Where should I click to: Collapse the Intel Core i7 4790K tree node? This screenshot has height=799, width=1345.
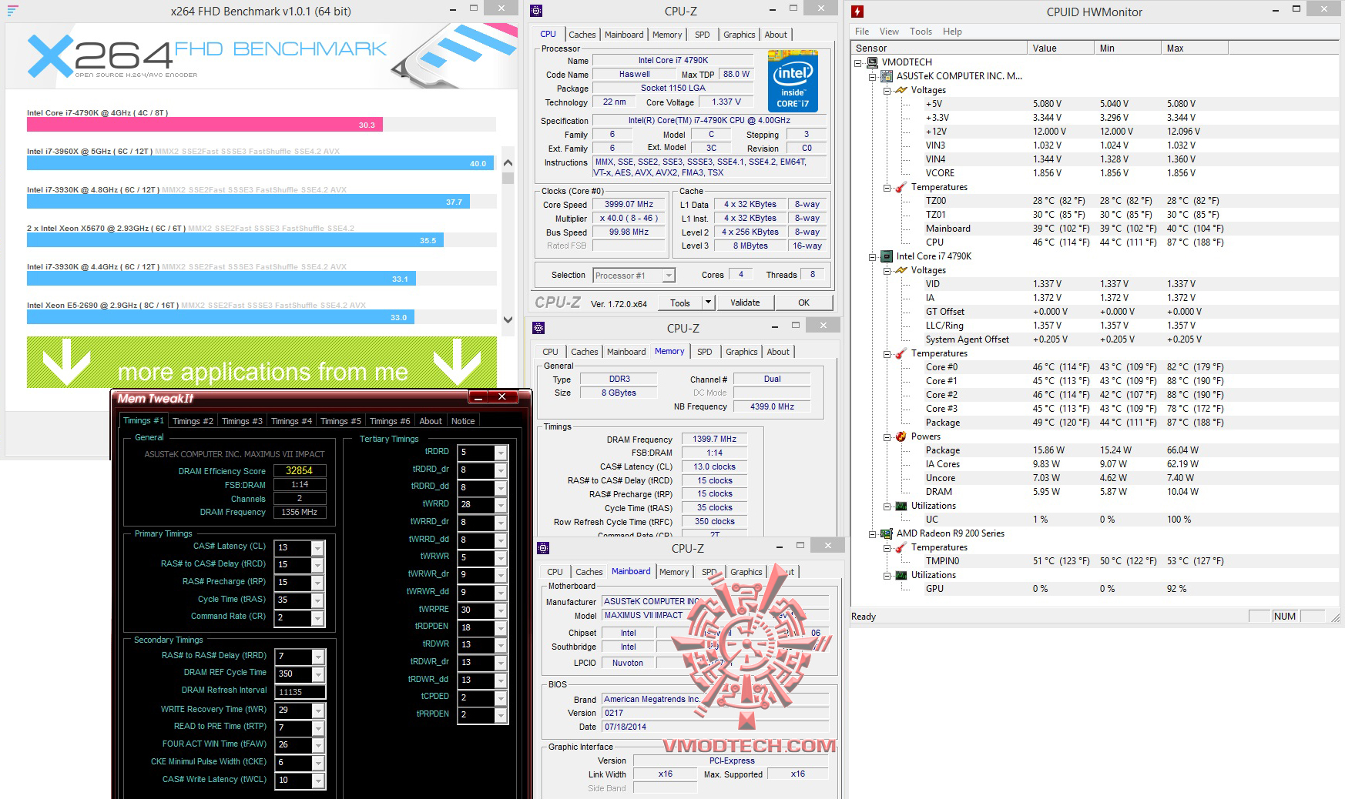pos(872,257)
